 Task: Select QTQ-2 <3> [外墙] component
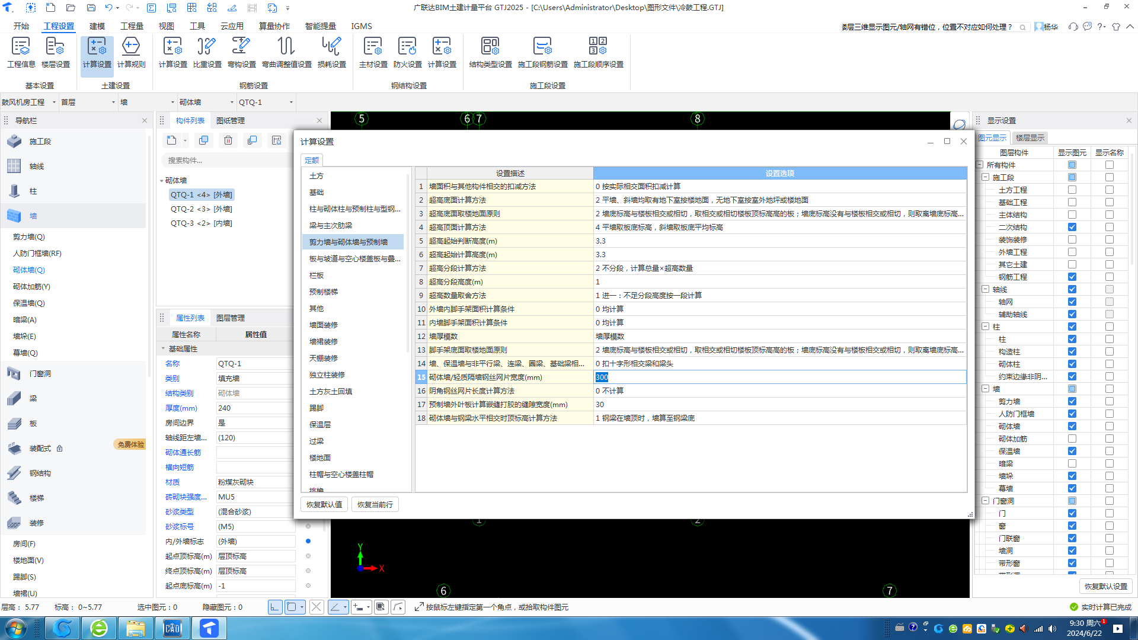(x=201, y=209)
